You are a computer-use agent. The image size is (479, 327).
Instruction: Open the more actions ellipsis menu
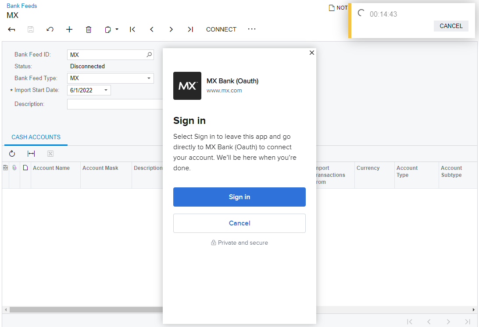(252, 29)
